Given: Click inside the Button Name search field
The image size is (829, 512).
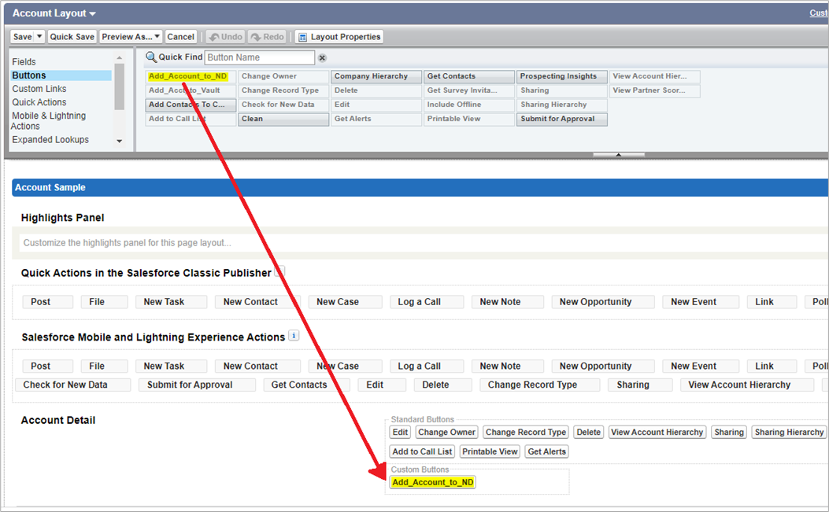Looking at the screenshot, I should (260, 57).
